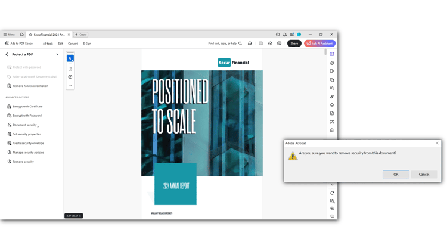The height and width of the screenshot is (251, 447).
Task: Open the bookmarks icon in right rail
Action: tap(332, 72)
